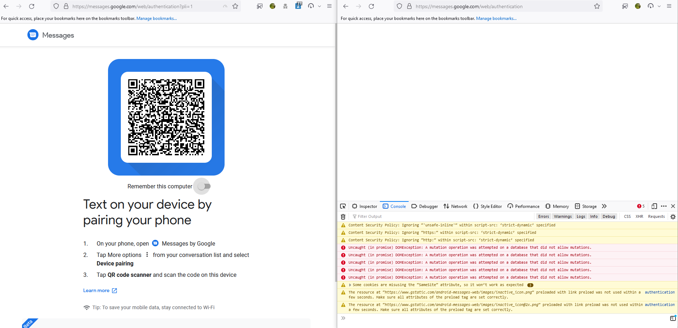Open the Firefox hamburger application menu
The width and height of the screenshot is (678, 328).
tap(330, 6)
